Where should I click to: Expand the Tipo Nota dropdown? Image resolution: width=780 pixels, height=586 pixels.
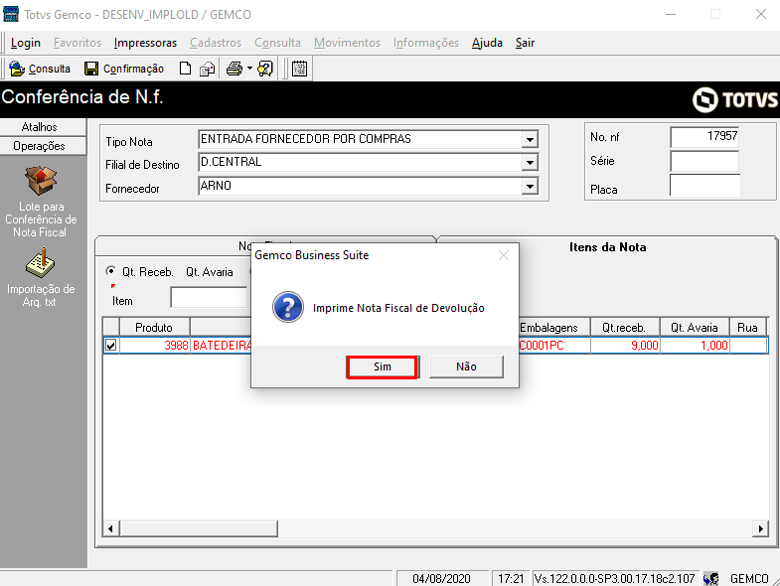(x=531, y=139)
